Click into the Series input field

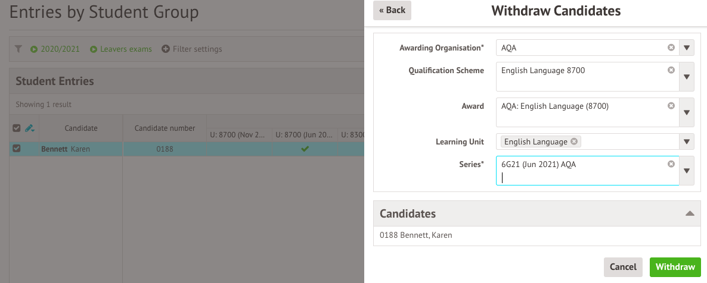581,177
